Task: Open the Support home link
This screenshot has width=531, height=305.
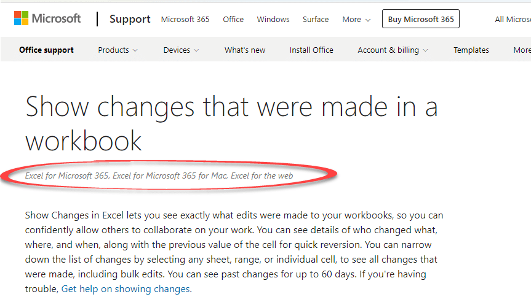Action: click(x=130, y=19)
